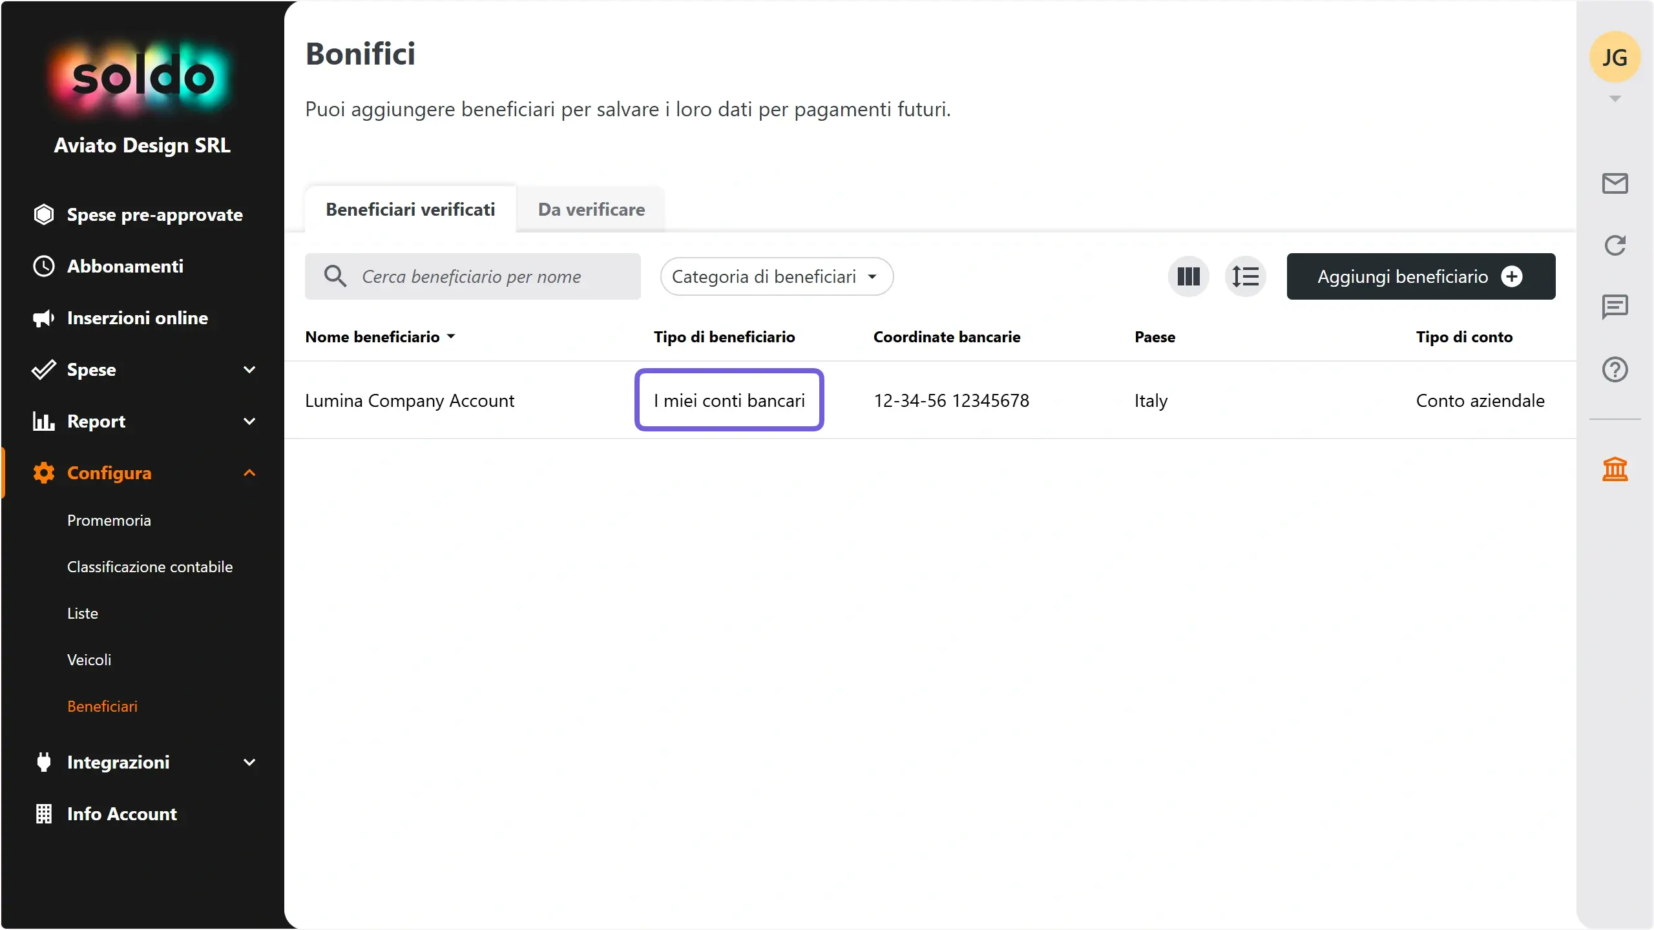Click the Spese double-check icon

[44, 369]
